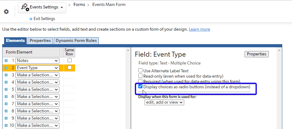
Task: Click the Properties button for Event Type
Action: point(256,54)
